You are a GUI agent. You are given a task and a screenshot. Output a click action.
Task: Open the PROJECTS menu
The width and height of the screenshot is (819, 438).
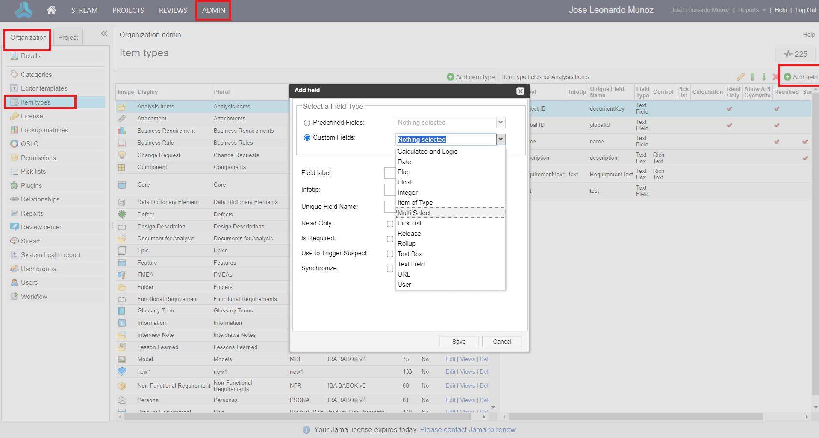(128, 10)
